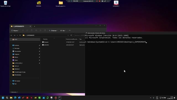The width and height of the screenshot is (177, 100).
Task: Click the Cut icon in Explorer toolbar
Action: pyautogui.click(x=23, y=30)
